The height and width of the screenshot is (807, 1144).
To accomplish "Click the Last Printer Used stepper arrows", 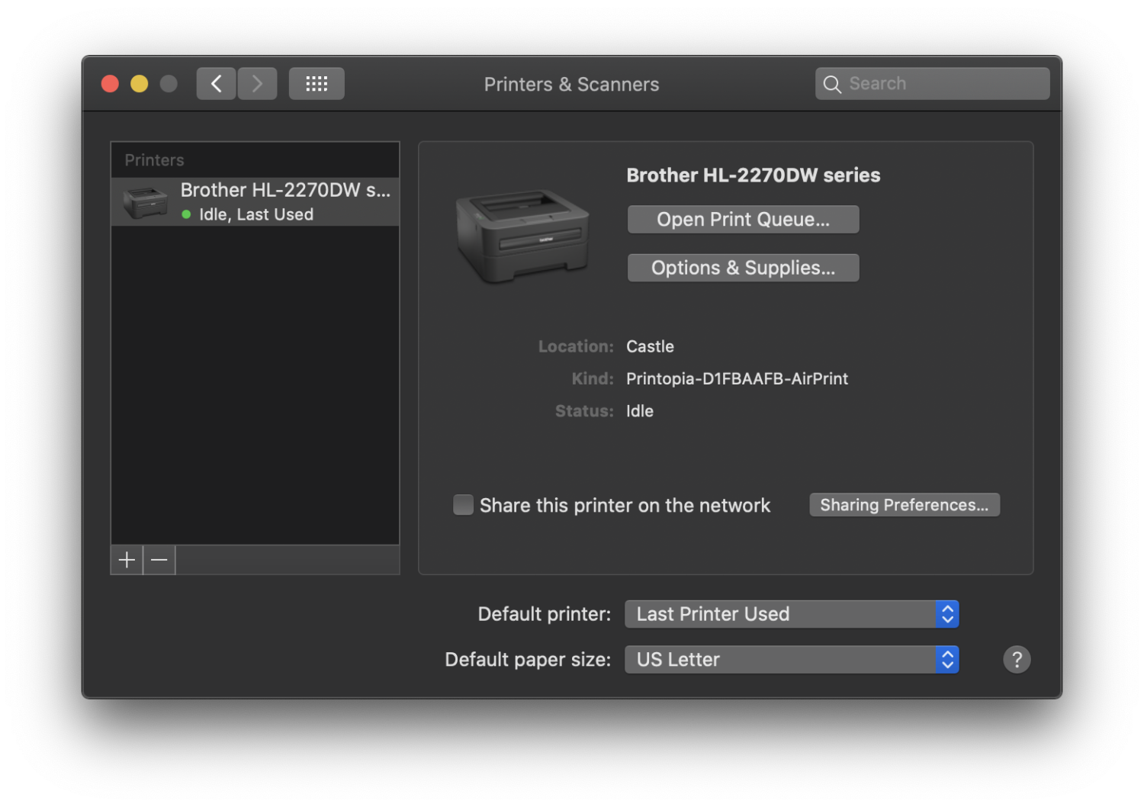I will (x=947, y=614).
